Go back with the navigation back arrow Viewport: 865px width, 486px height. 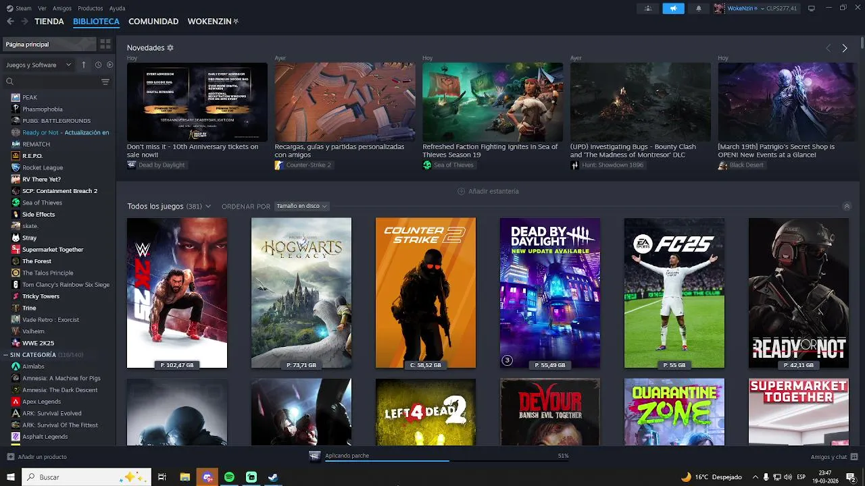pyautogui.click(x=10, y=22)
